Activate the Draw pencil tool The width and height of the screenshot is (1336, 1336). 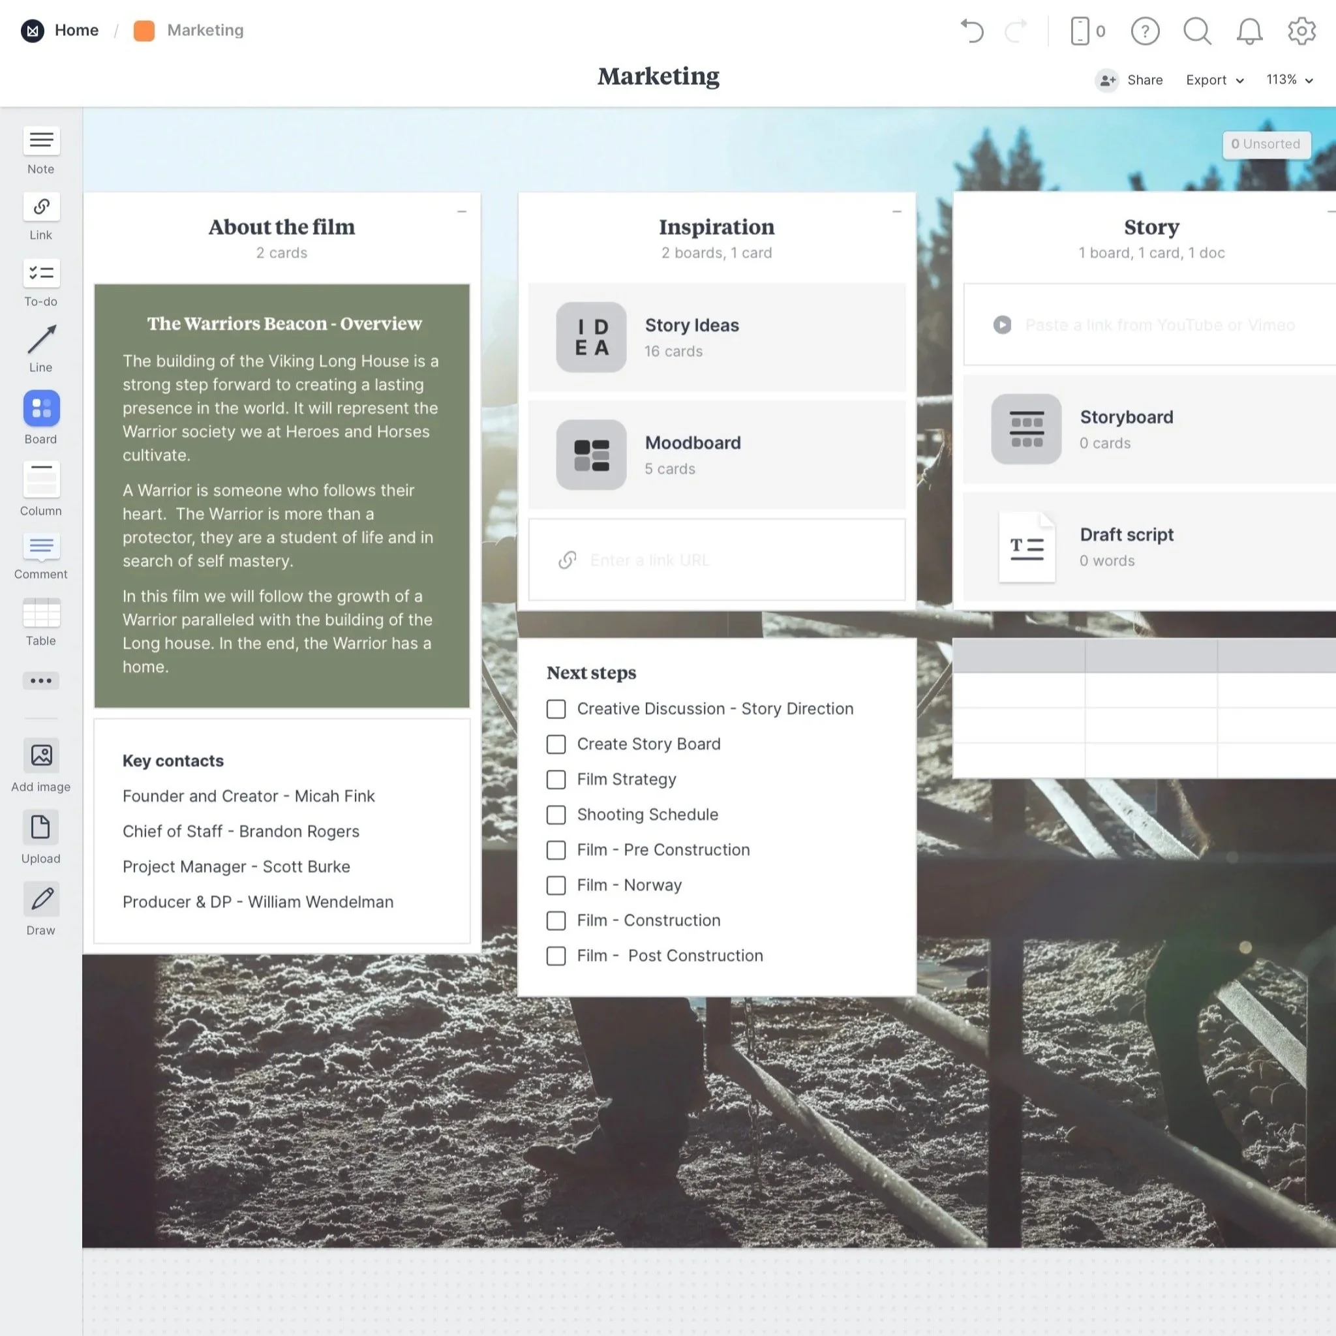coord(41,899)
